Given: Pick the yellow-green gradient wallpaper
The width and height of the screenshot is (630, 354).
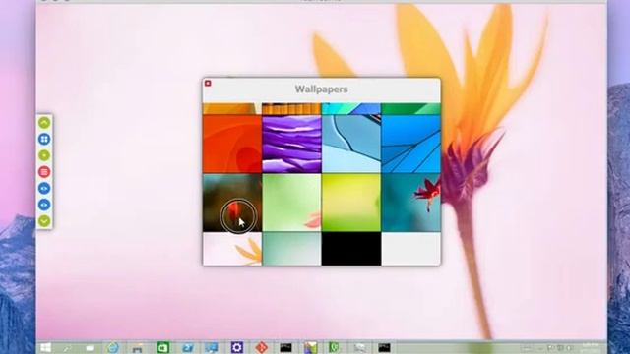Looking at the screenshot, I should point(351,203).
